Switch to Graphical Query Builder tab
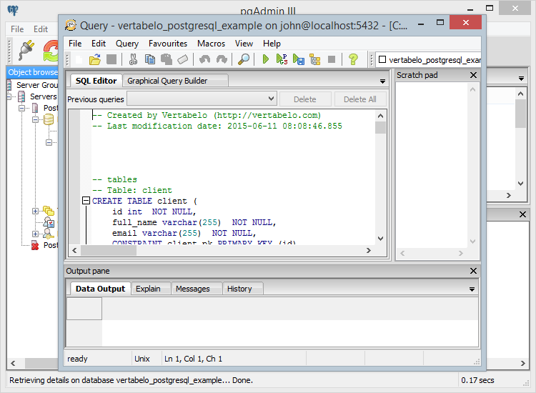 [x=167, y=81]
